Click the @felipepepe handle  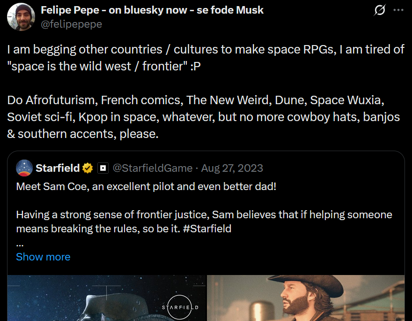tap(71, 24)
